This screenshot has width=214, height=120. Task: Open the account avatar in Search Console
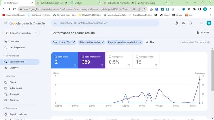[209, 23]
